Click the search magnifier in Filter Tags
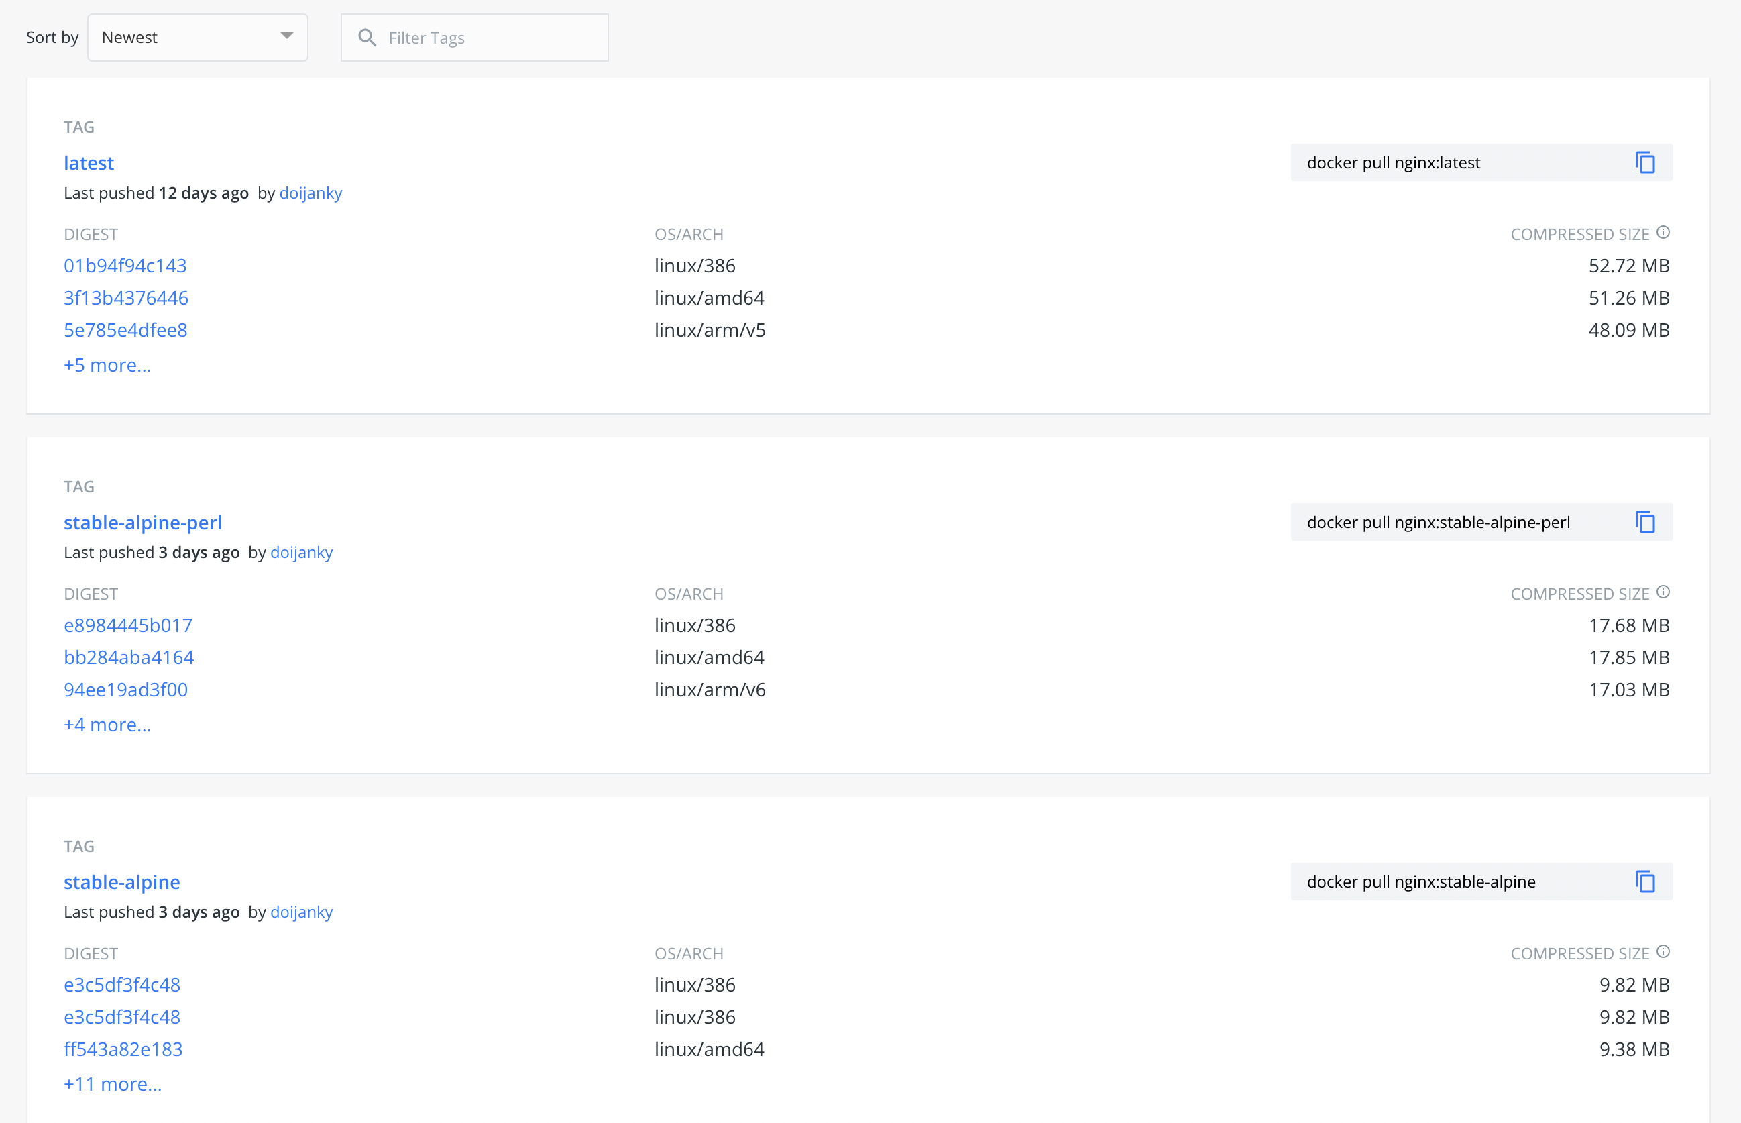Image resolution: width=1741 pixels, height=1123 pixels. click(x=368, y=37)
